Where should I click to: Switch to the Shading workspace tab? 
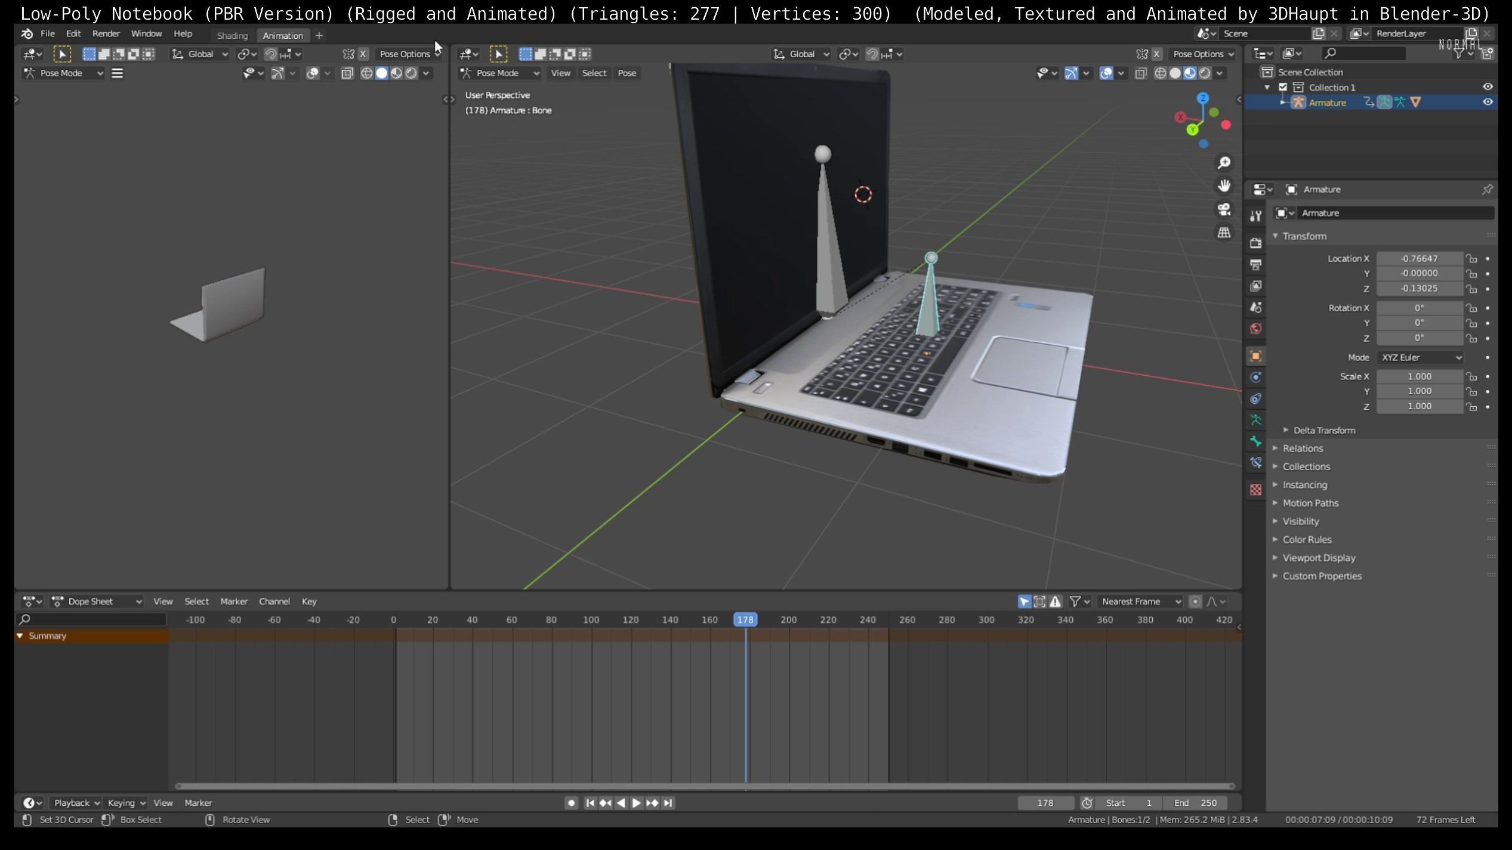232,36
